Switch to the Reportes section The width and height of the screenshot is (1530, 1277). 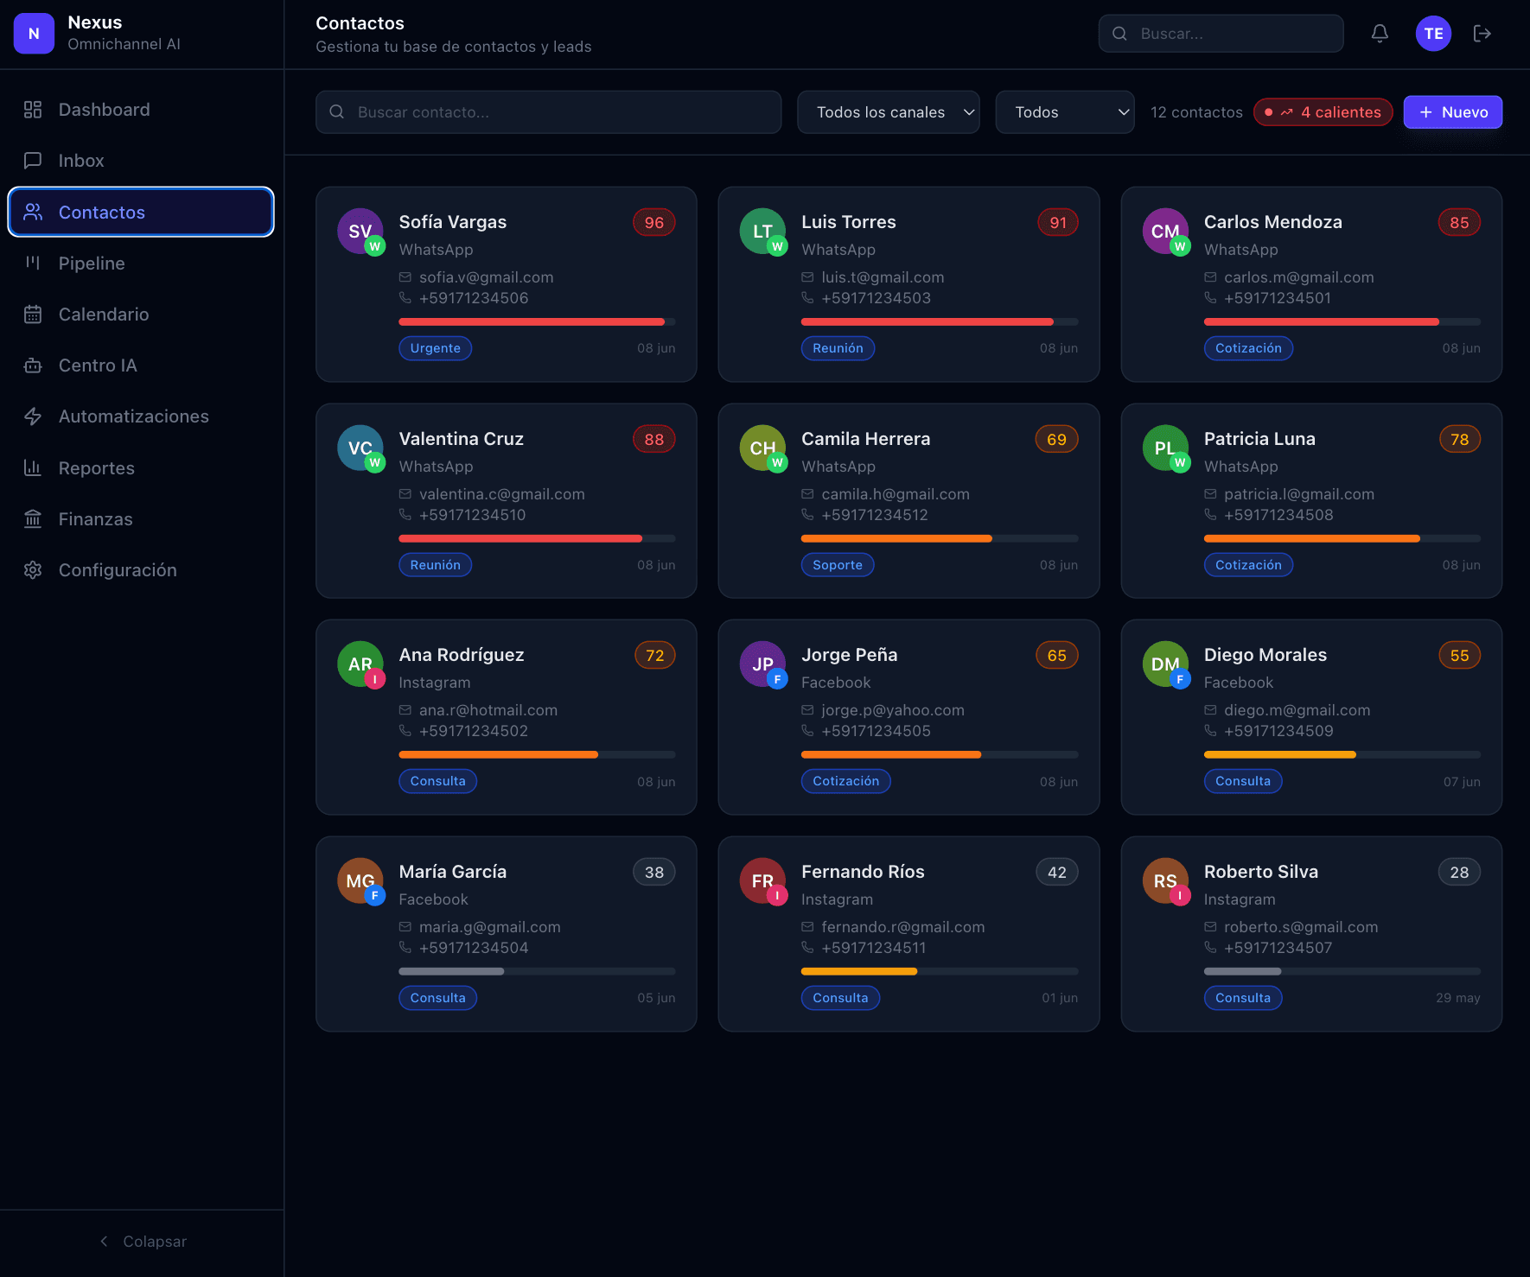pyautogui.click(x=141, y=468)
